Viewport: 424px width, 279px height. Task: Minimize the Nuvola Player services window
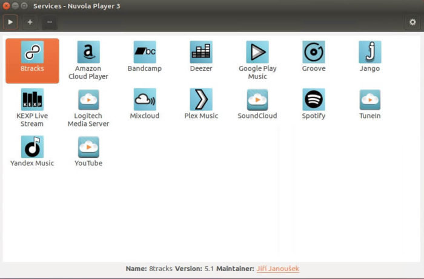pos(15,5)
